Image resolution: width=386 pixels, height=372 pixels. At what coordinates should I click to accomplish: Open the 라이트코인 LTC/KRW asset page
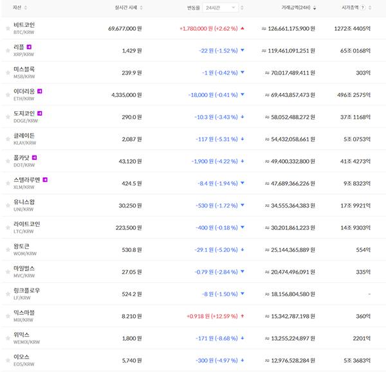click(26, 228)
